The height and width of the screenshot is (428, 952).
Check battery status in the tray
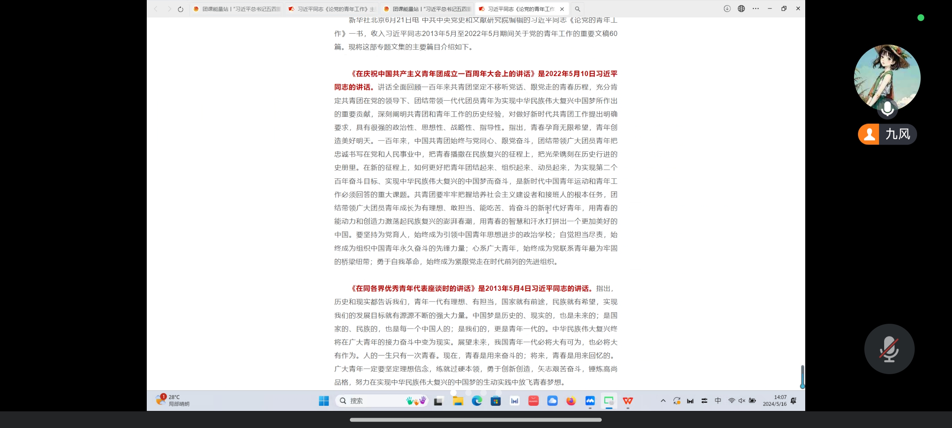tap(752, 401)
